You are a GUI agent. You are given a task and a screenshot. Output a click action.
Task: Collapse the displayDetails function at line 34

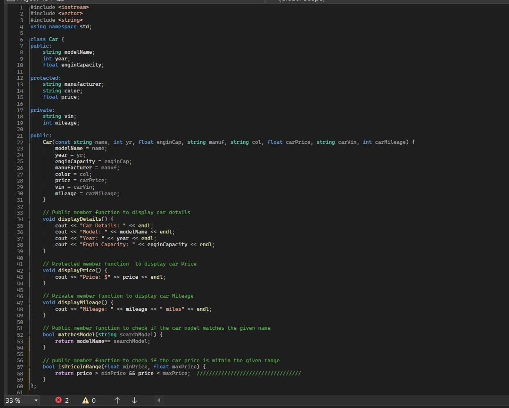[29, 219]
